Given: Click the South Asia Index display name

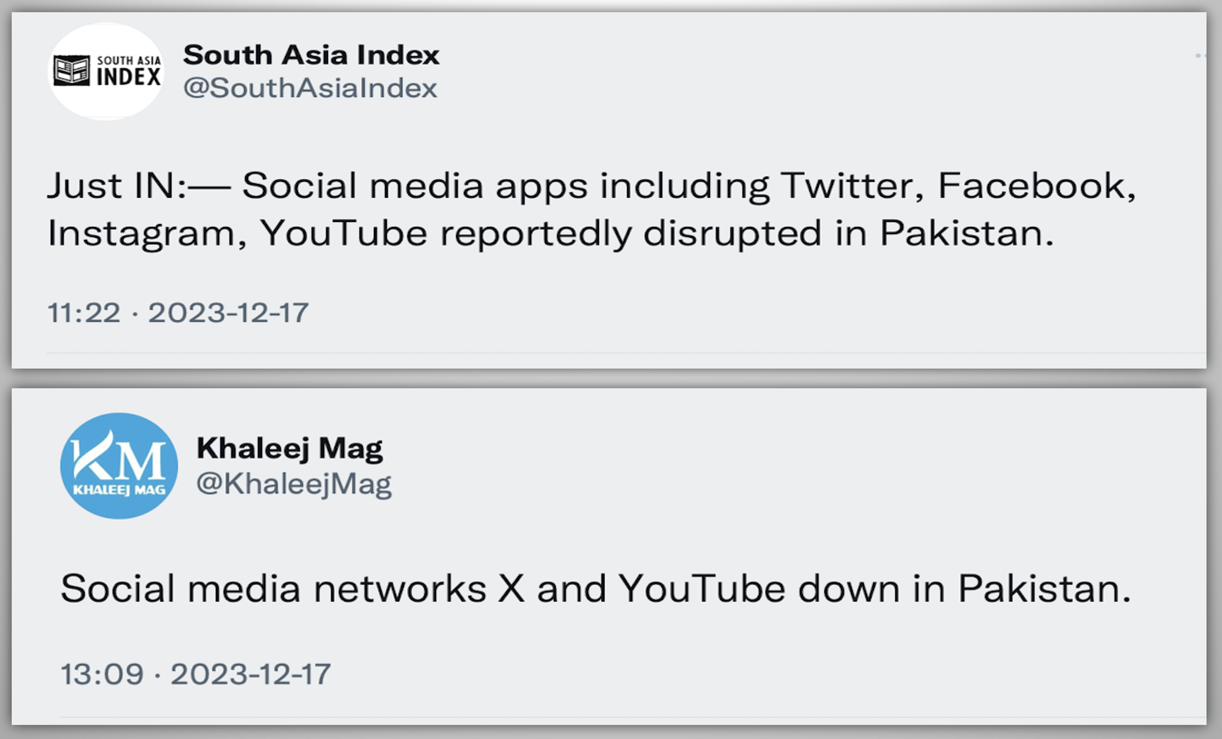Looking at the screenshot, I should 311,54.
